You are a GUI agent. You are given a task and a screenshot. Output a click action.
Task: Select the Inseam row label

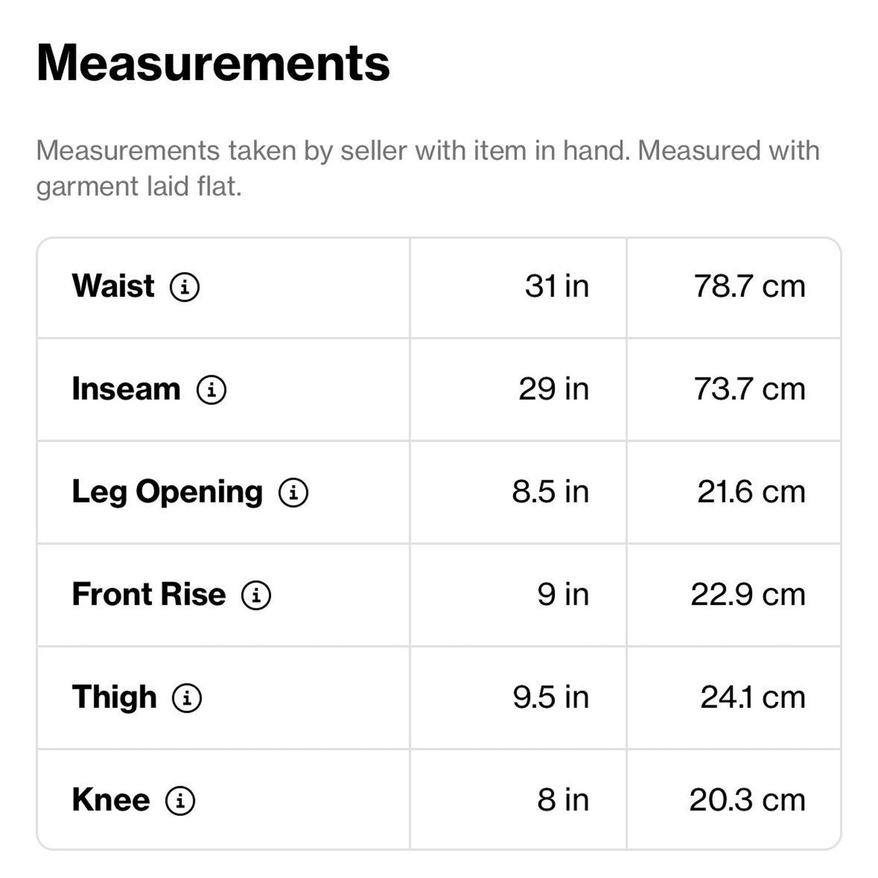[126, 389]
